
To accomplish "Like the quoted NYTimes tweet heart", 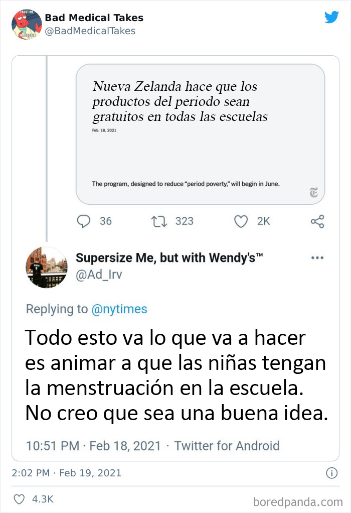I will click(x=241, y=221).
